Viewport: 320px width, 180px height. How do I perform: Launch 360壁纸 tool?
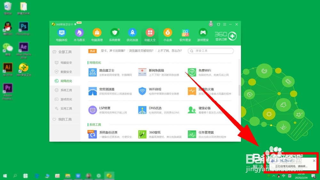[160, 135]
